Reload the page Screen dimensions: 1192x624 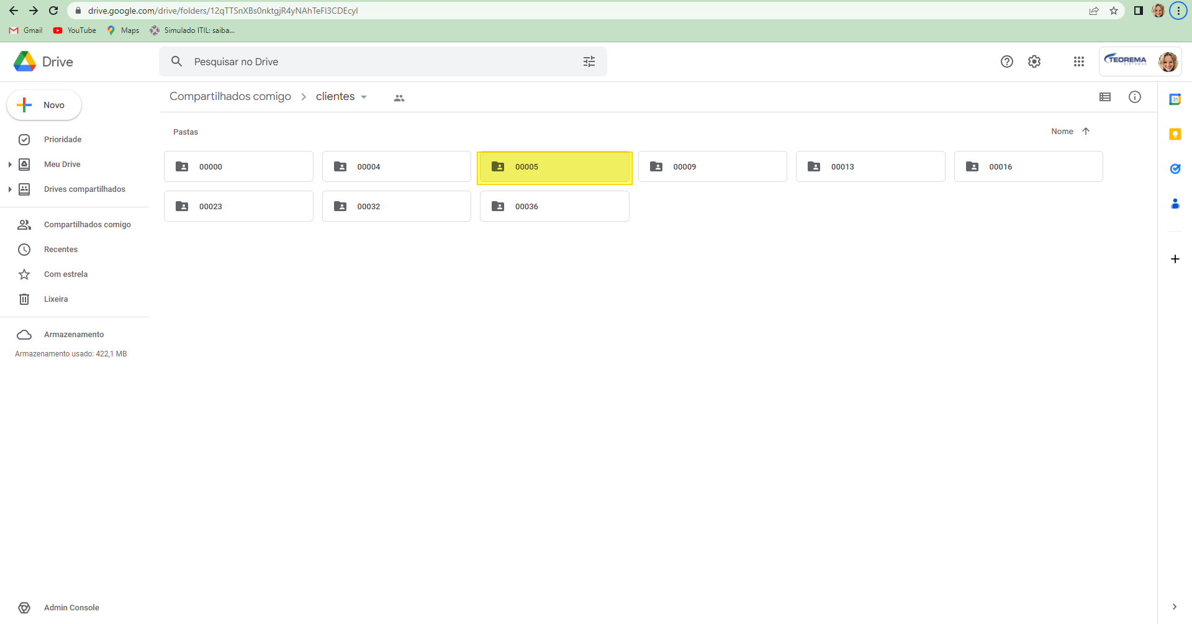[53, 11]
